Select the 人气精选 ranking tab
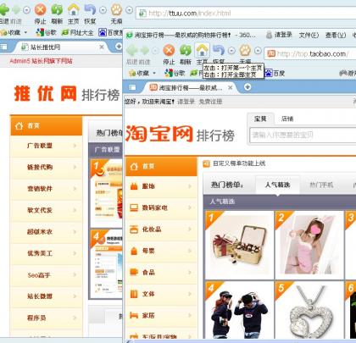 click(x=277, y=185)
